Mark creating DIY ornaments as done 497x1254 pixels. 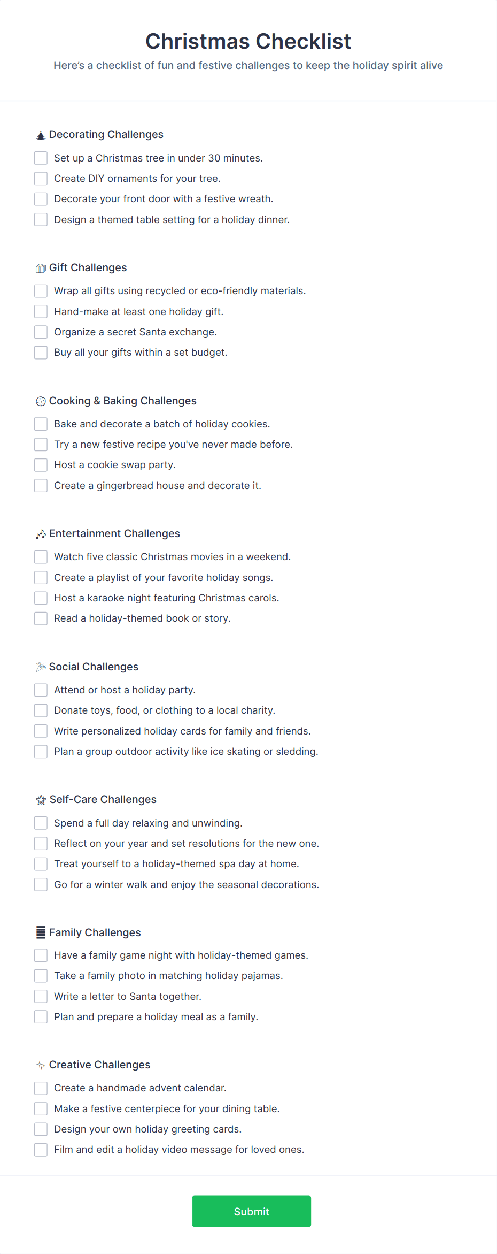(41, 178)
